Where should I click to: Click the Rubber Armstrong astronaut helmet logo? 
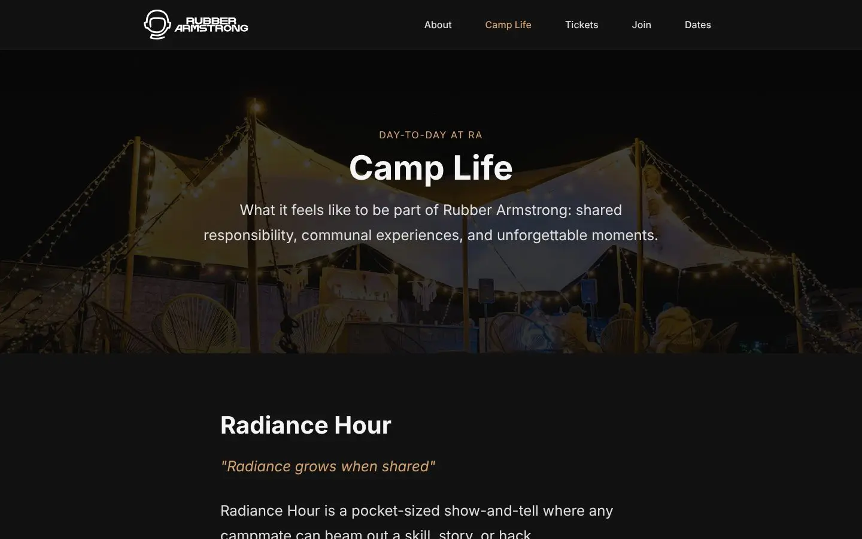(x=157, y=25)
